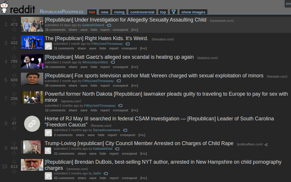Go to Reddit home via the logo
The image size is (291, 182).
pyautogui.click(x=18, y=8)
